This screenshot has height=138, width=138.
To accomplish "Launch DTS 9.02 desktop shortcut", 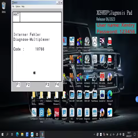I will (72, 43).
